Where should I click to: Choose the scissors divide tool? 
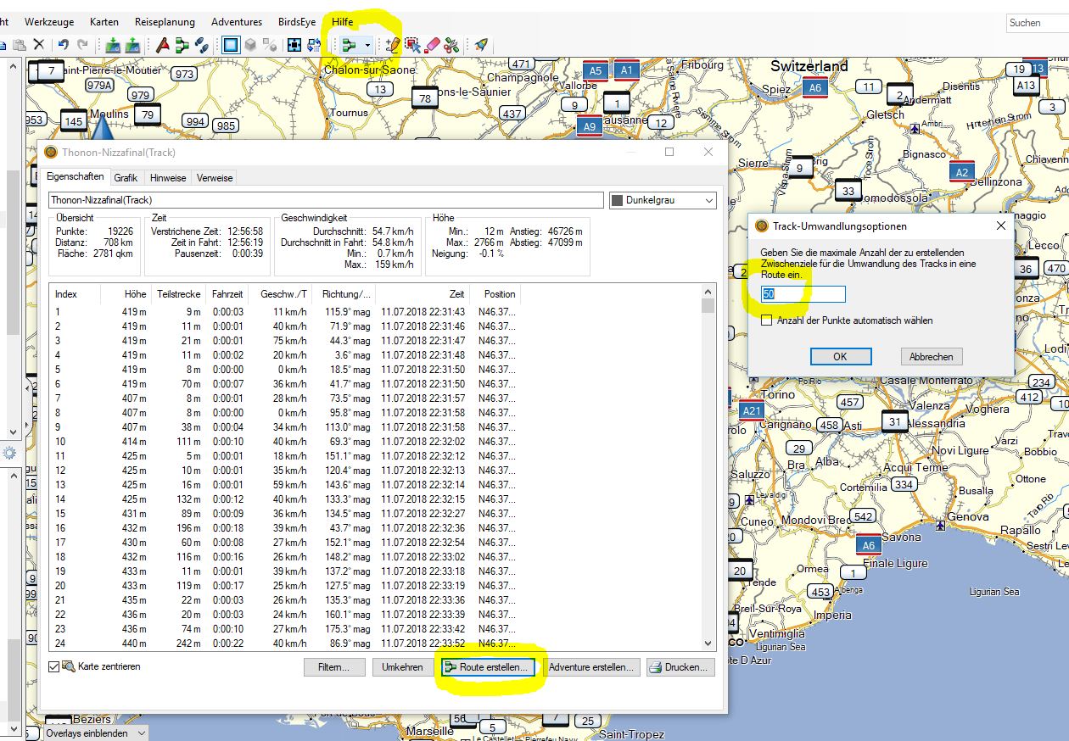click(452, 45)
